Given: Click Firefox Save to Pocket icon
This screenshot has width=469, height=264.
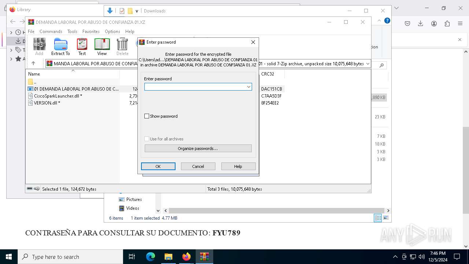Looking at the screenshot, I should tap(407, 23).
